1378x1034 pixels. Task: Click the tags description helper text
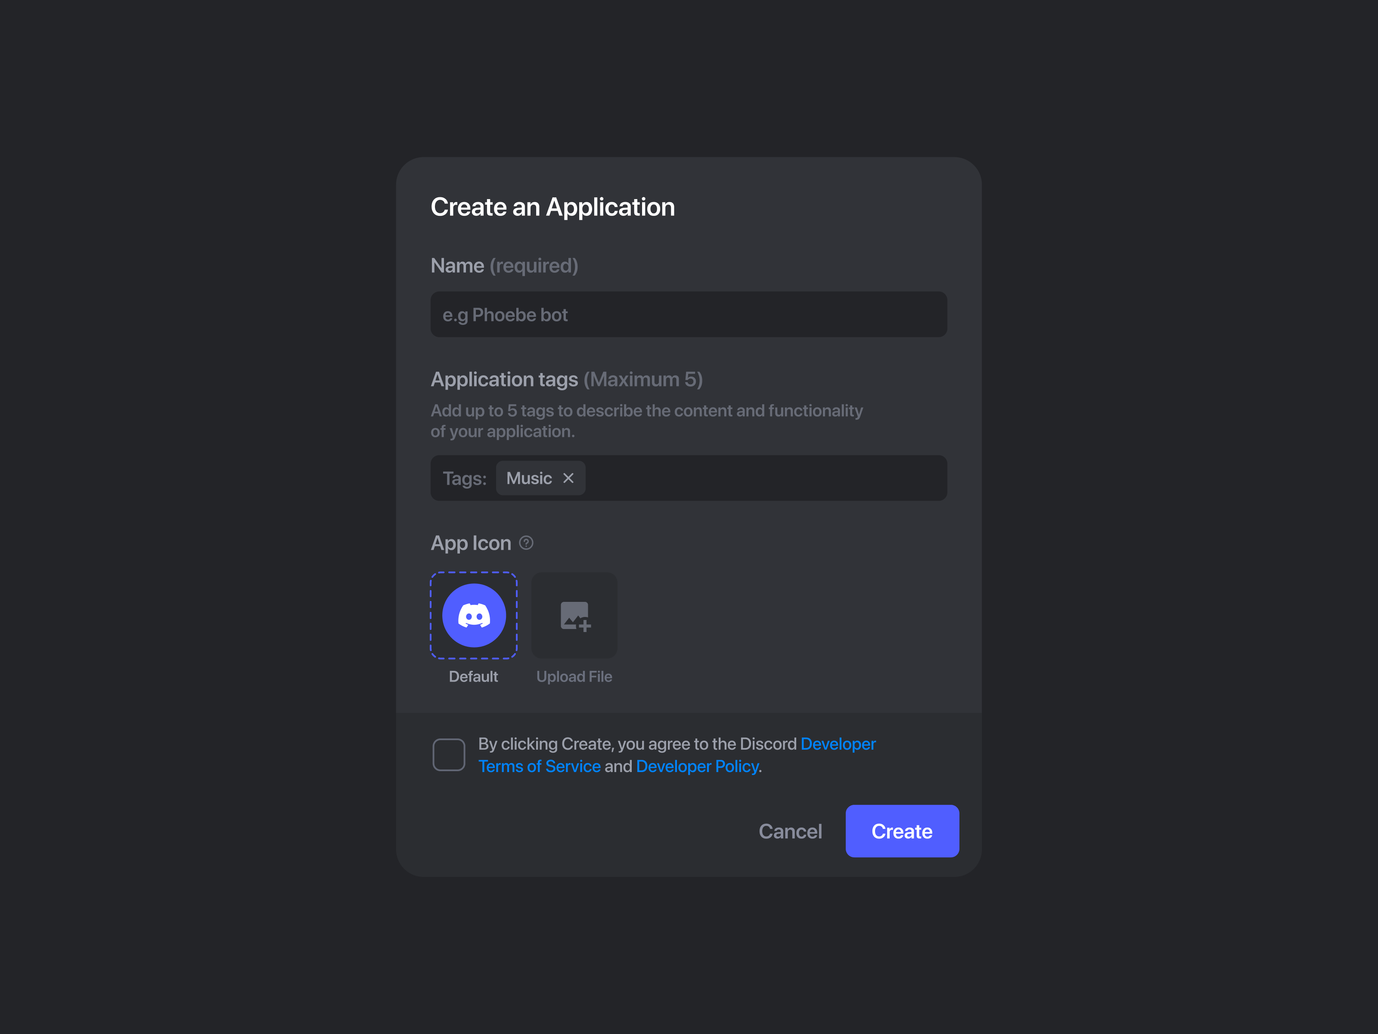[x=646, y=420]
